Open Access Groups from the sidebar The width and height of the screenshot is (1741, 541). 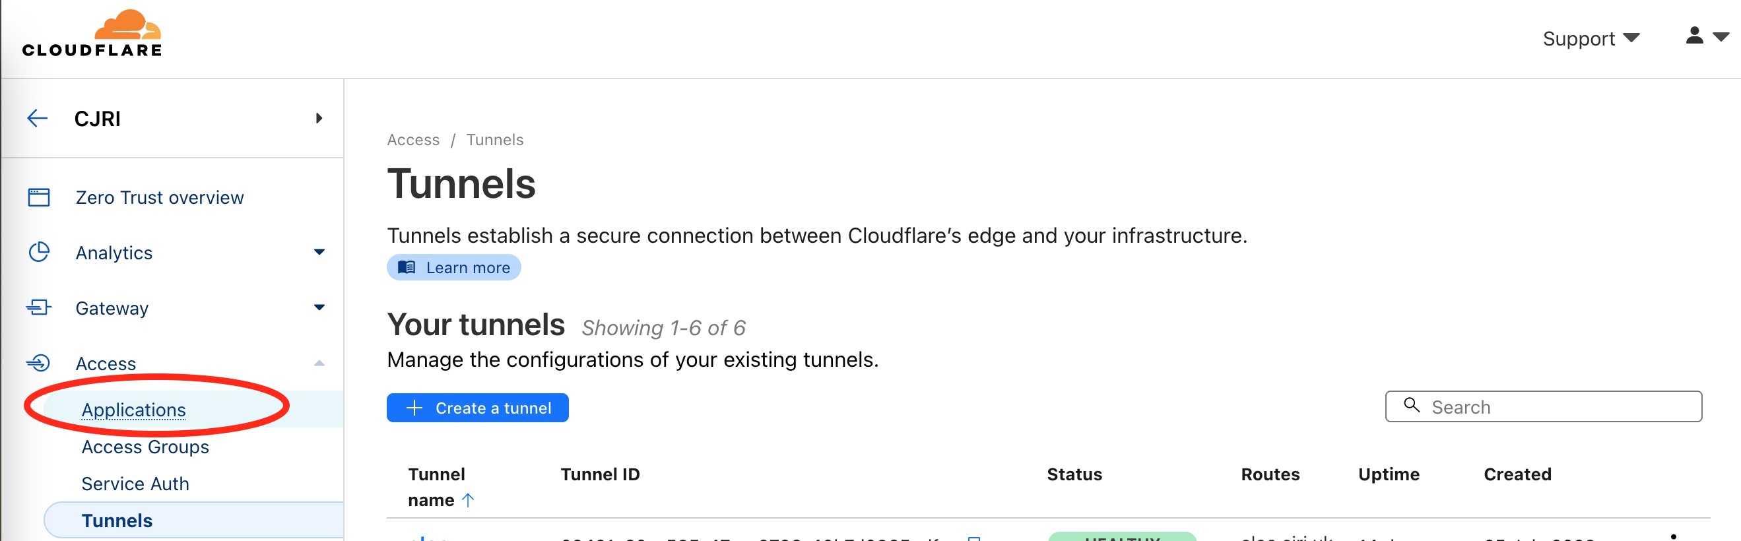(145, 447)
